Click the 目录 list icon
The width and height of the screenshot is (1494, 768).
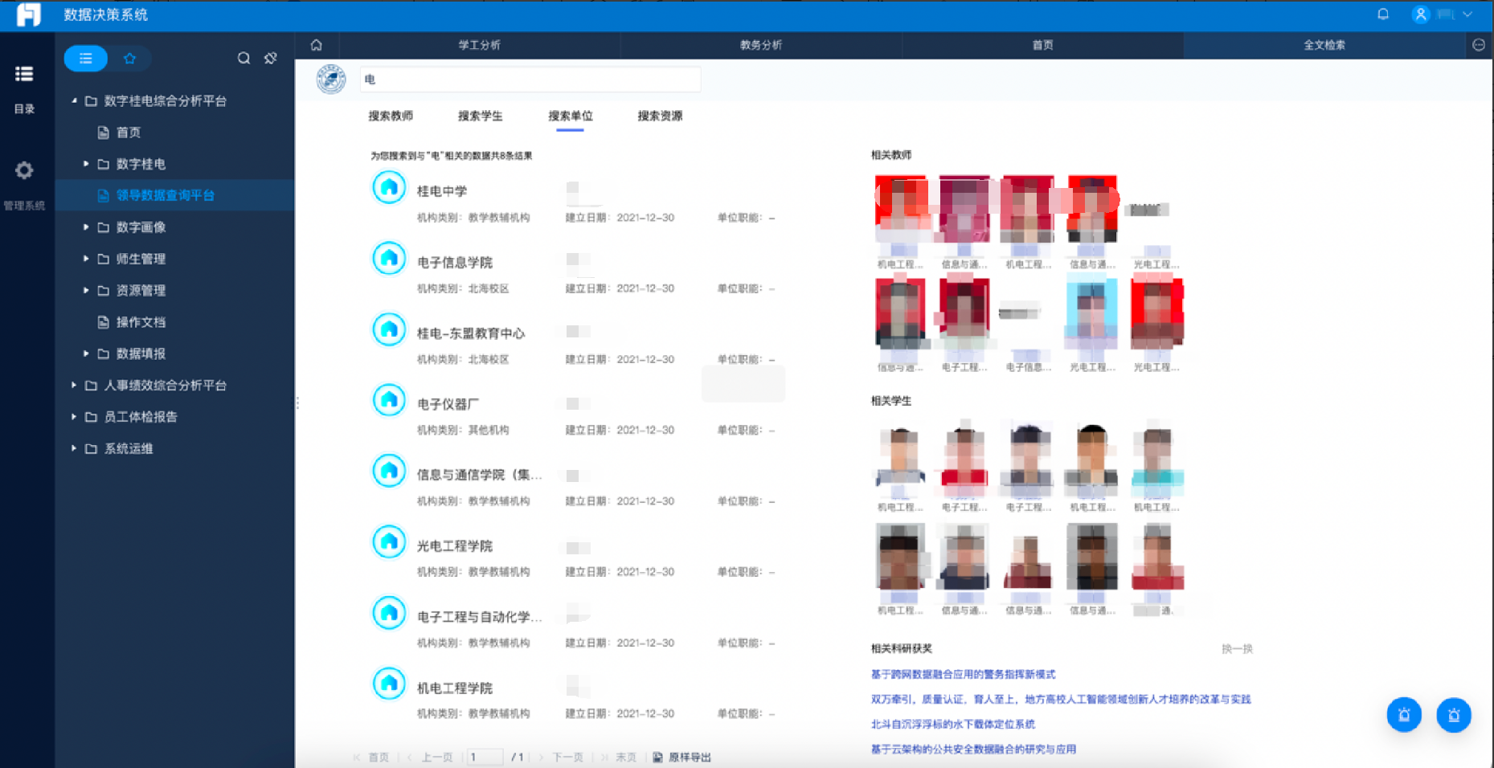(24, 75)
